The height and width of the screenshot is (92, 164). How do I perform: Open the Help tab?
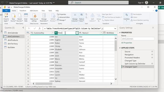pos(57,11)
